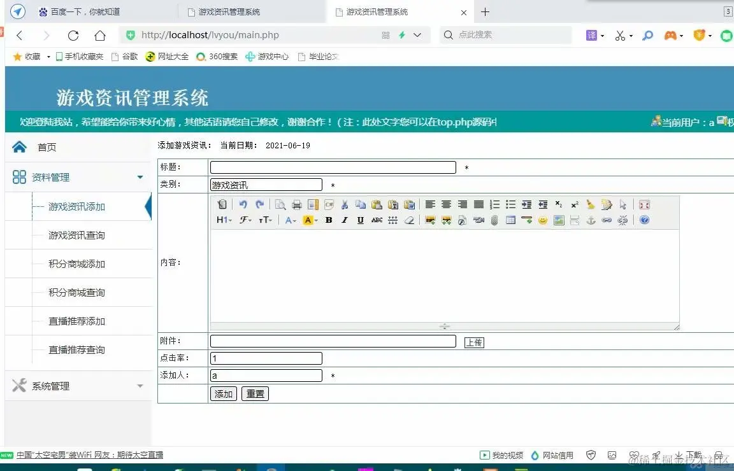This screenshot has width=734, height=471.
Task: Open 游戏资讯添加 in the sidebar
Action: coord(76,207)
